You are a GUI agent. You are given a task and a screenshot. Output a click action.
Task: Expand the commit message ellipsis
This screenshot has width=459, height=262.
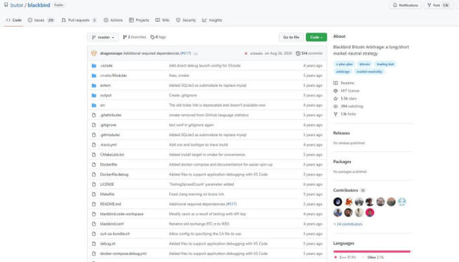[196, 54]
